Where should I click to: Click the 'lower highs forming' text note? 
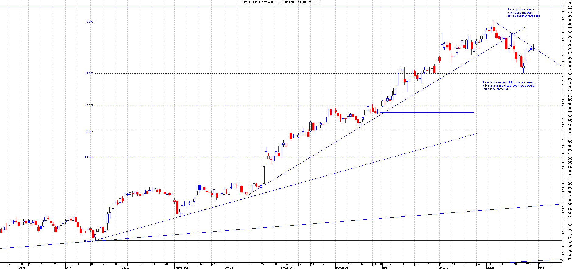pyautogui.click(x=508, y=86)
